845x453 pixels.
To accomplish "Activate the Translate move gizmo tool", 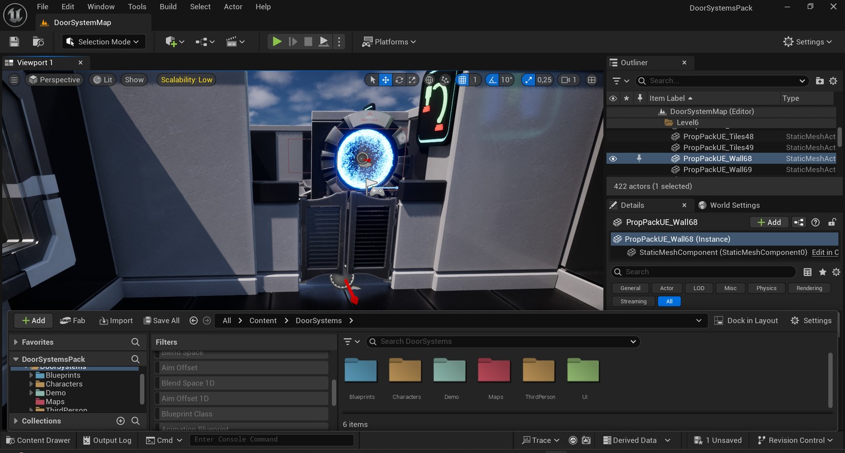I will [x=386, y=80].
